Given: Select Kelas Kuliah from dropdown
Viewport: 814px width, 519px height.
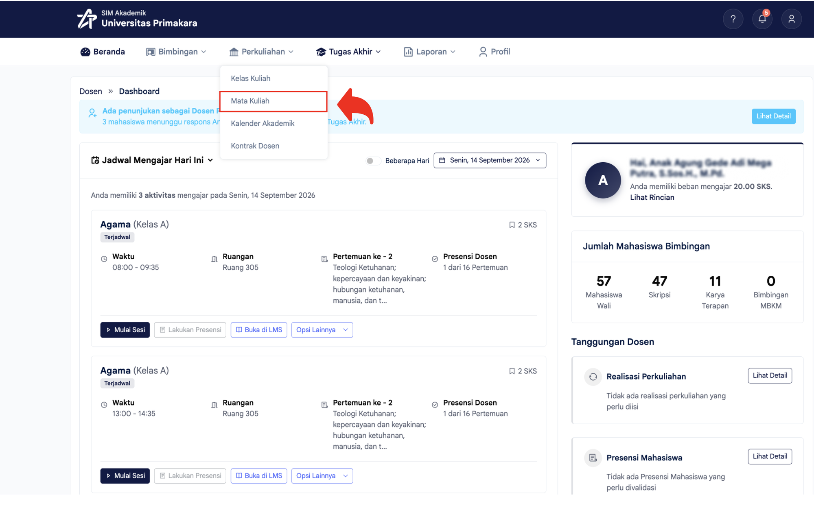Looking at the screenshot, I should [274, 78].
